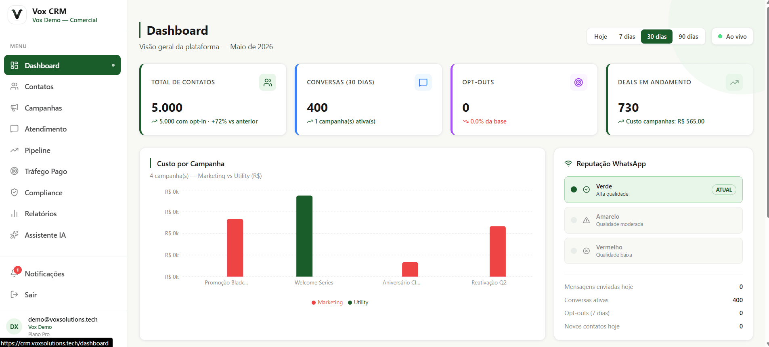Click the Verde check circle icon
The width and height of the screenshot is (769, 347).
pyautogui.click(x=587, y=190)
